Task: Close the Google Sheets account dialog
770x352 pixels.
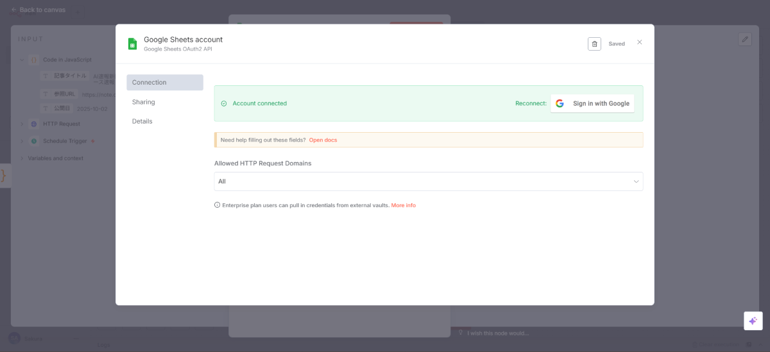Action: [x=639, y=42]
